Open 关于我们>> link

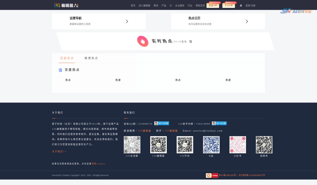[x=59, y=151]
